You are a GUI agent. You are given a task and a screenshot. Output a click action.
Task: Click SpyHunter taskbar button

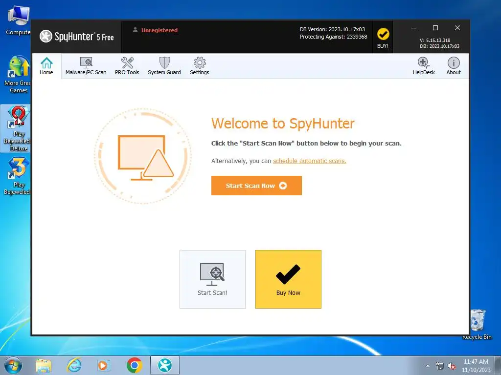pyautogui.click(x=165, y=365)
